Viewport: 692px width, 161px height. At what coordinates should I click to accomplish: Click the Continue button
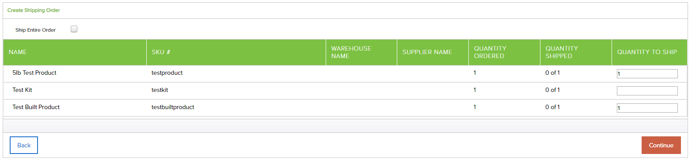661,145
